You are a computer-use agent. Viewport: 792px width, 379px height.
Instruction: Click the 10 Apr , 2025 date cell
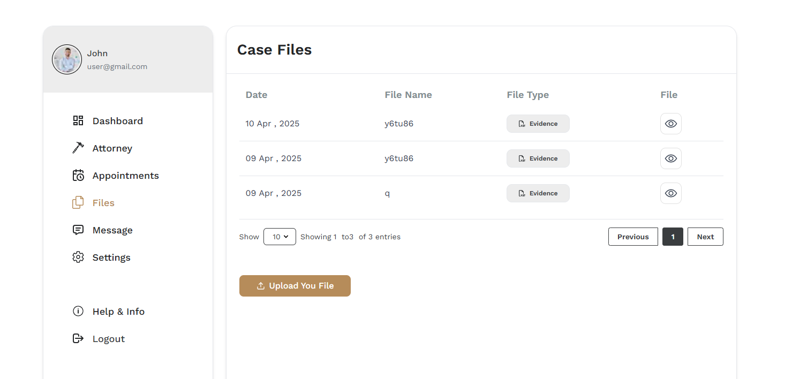click(x=273, y=124)
